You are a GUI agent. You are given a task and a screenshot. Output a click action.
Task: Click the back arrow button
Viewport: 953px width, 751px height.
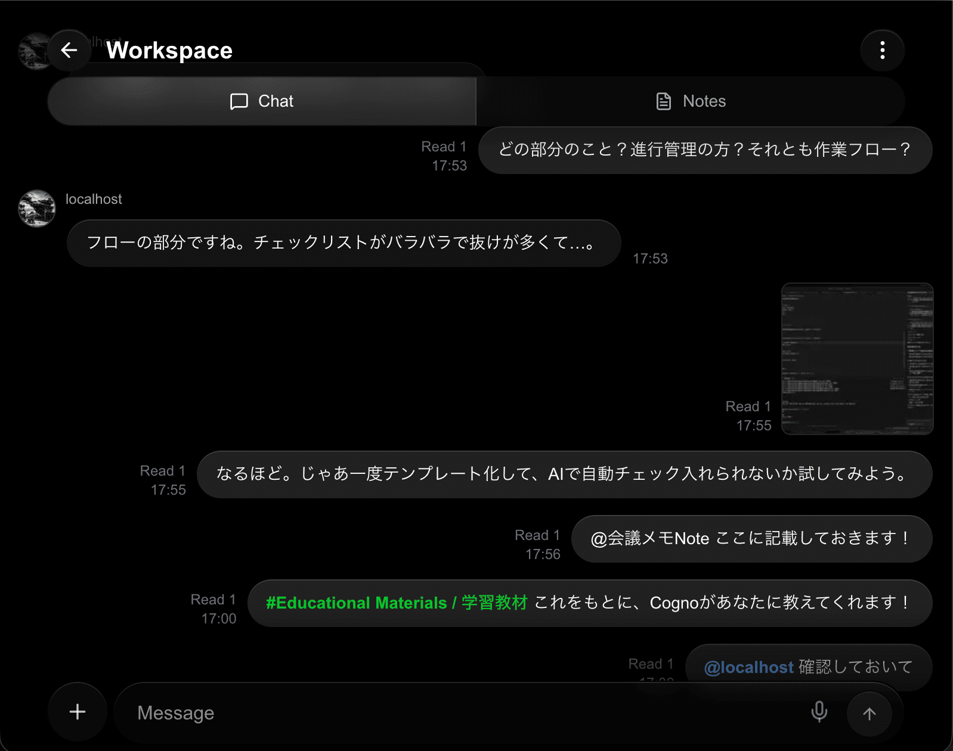coord(69,51)
